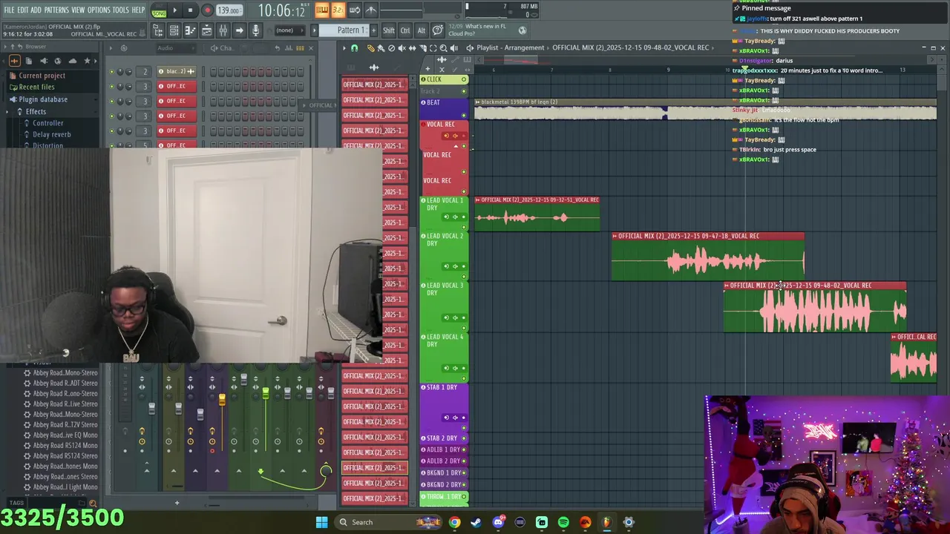Click the microphone audio recording icon
This screenshot has width=950, height=534.
click(x=255, y=30)
